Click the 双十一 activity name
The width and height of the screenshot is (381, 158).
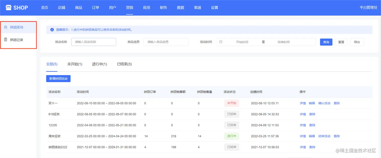tap(53, 103)
